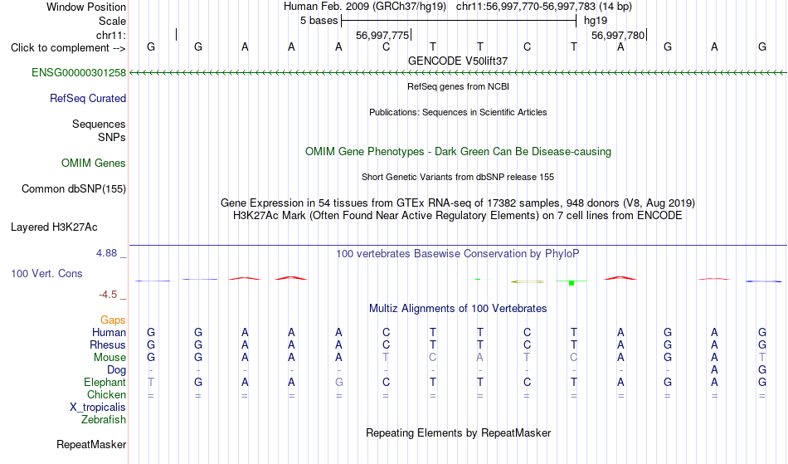The height and width of the screenshot is (464, 788).
Task: Click the 'OMIM Gene Phenotypes' green title
Action: (458, 151)
